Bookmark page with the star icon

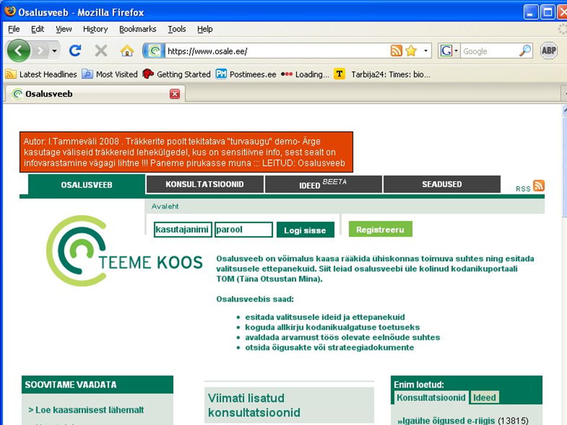(411, 51)
